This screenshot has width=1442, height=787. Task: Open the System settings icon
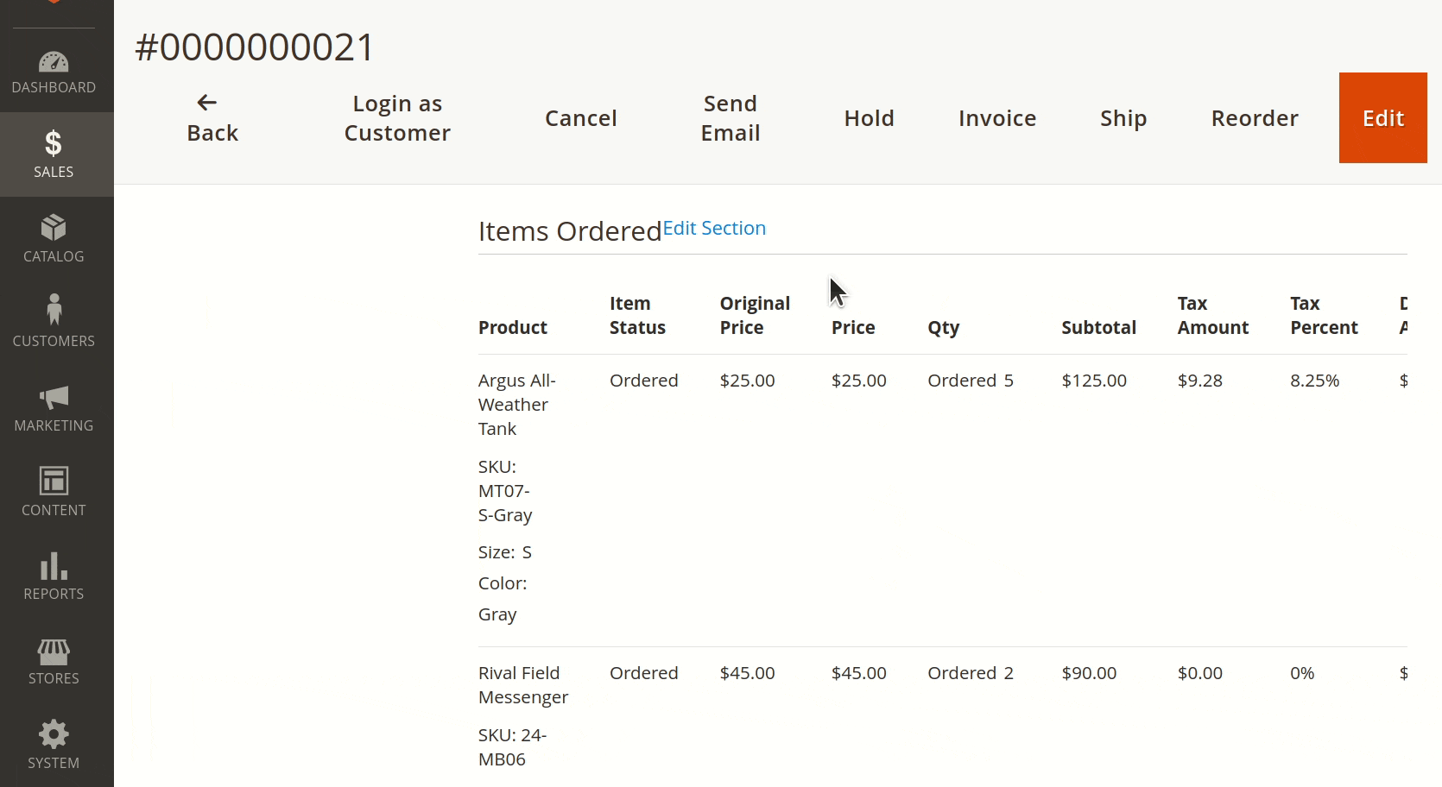tap(54, 744)
